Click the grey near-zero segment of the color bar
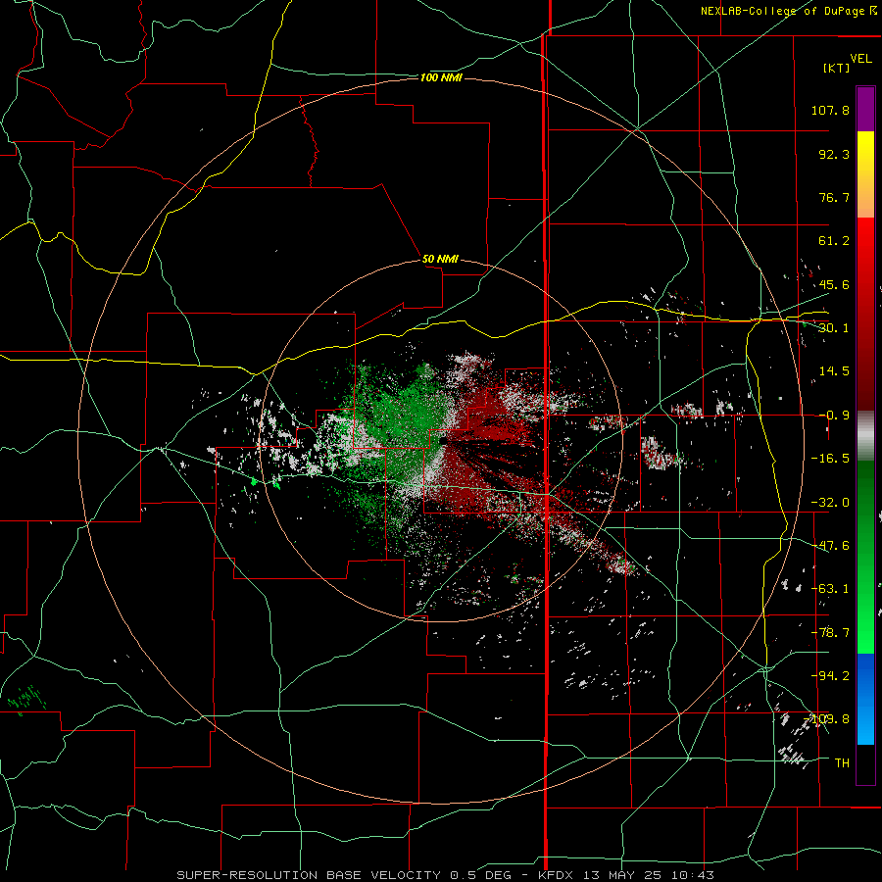Image resolution: width=882 pixels, height=882 pixels. coord(865,435)
